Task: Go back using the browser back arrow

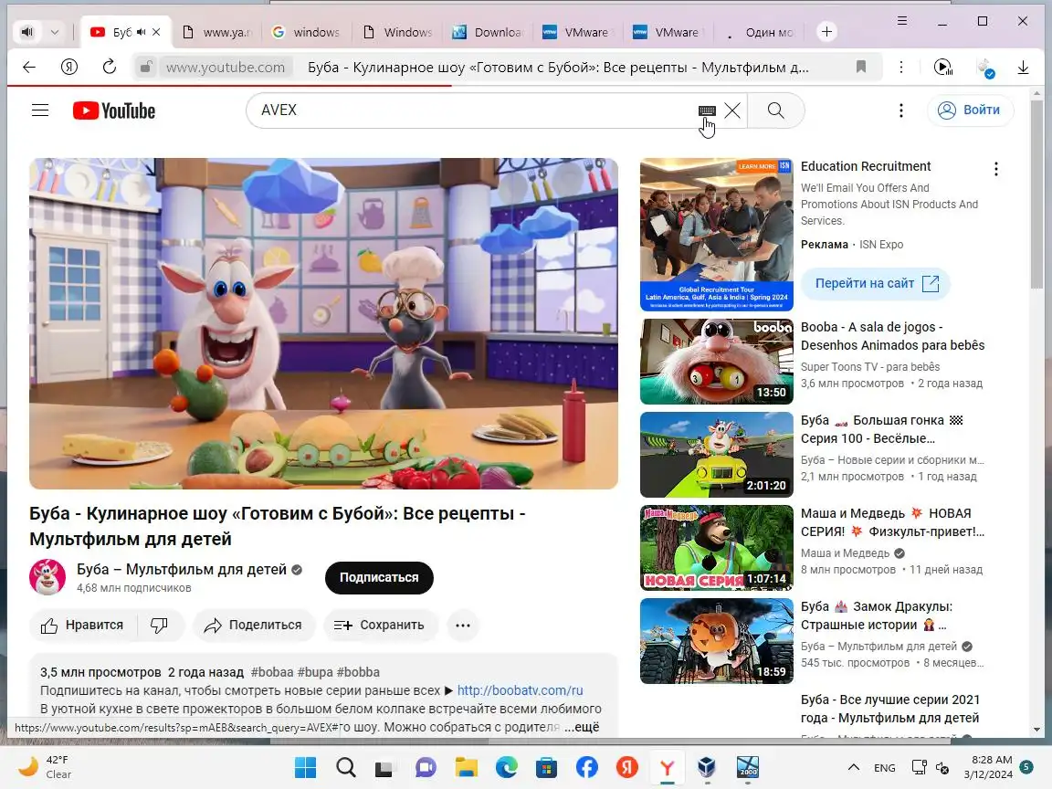Action: (29, 67)
